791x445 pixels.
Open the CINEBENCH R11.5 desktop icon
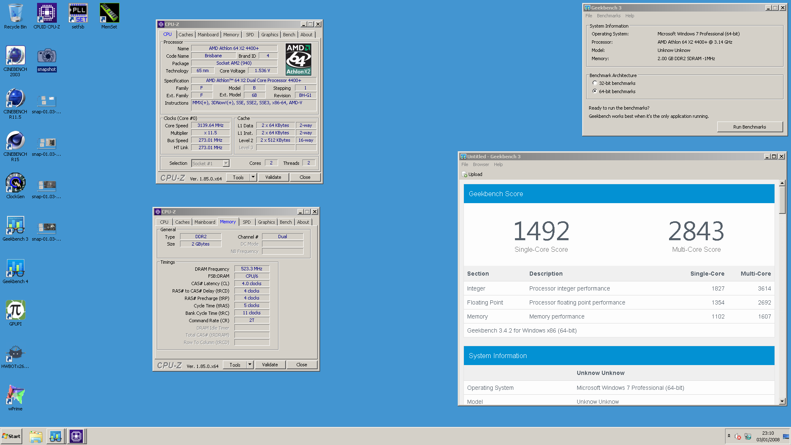point(15,104)
